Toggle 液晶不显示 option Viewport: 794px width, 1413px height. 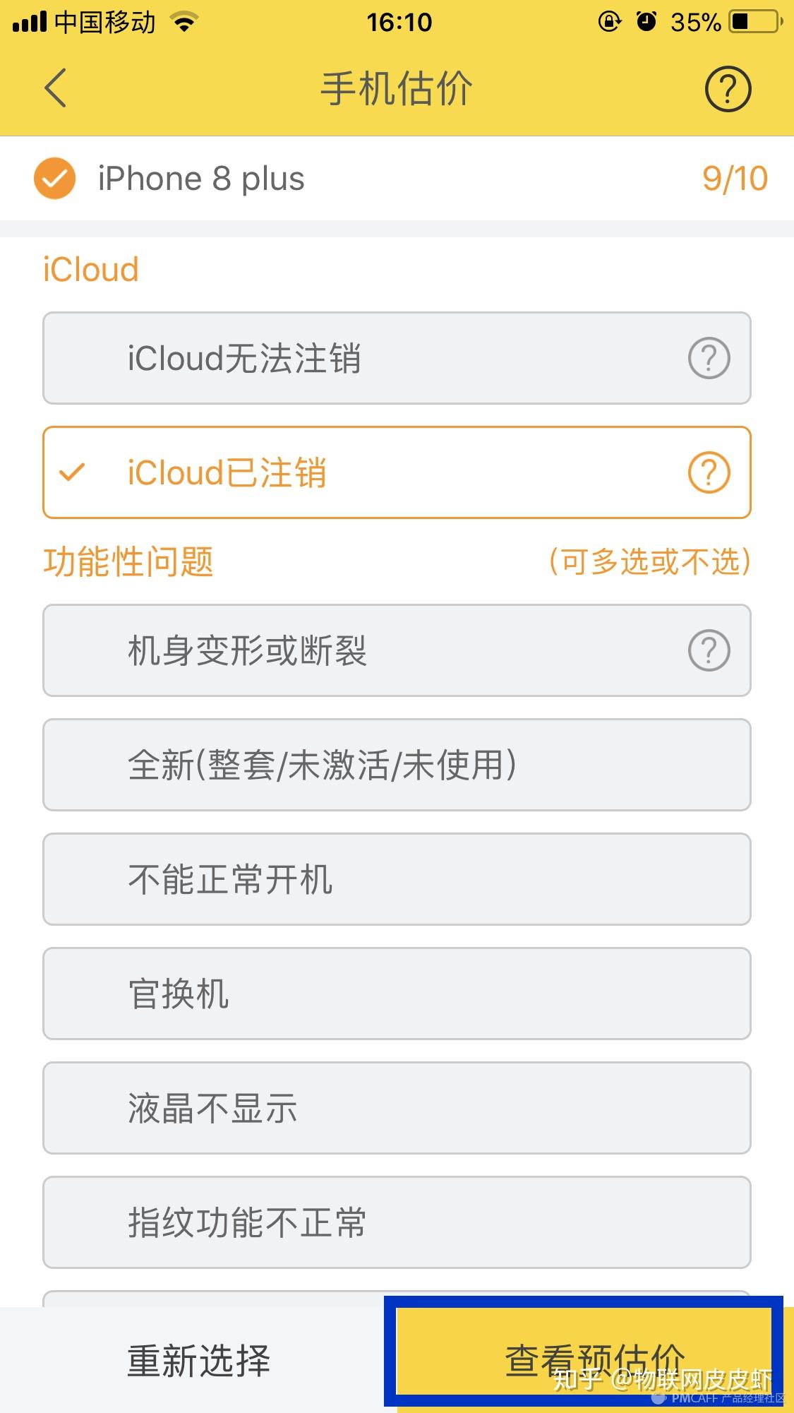[x=396, y=1108]
